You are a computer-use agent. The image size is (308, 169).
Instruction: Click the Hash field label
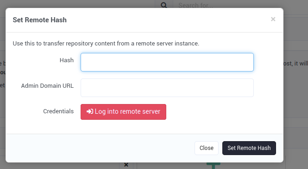coord(67,60)
